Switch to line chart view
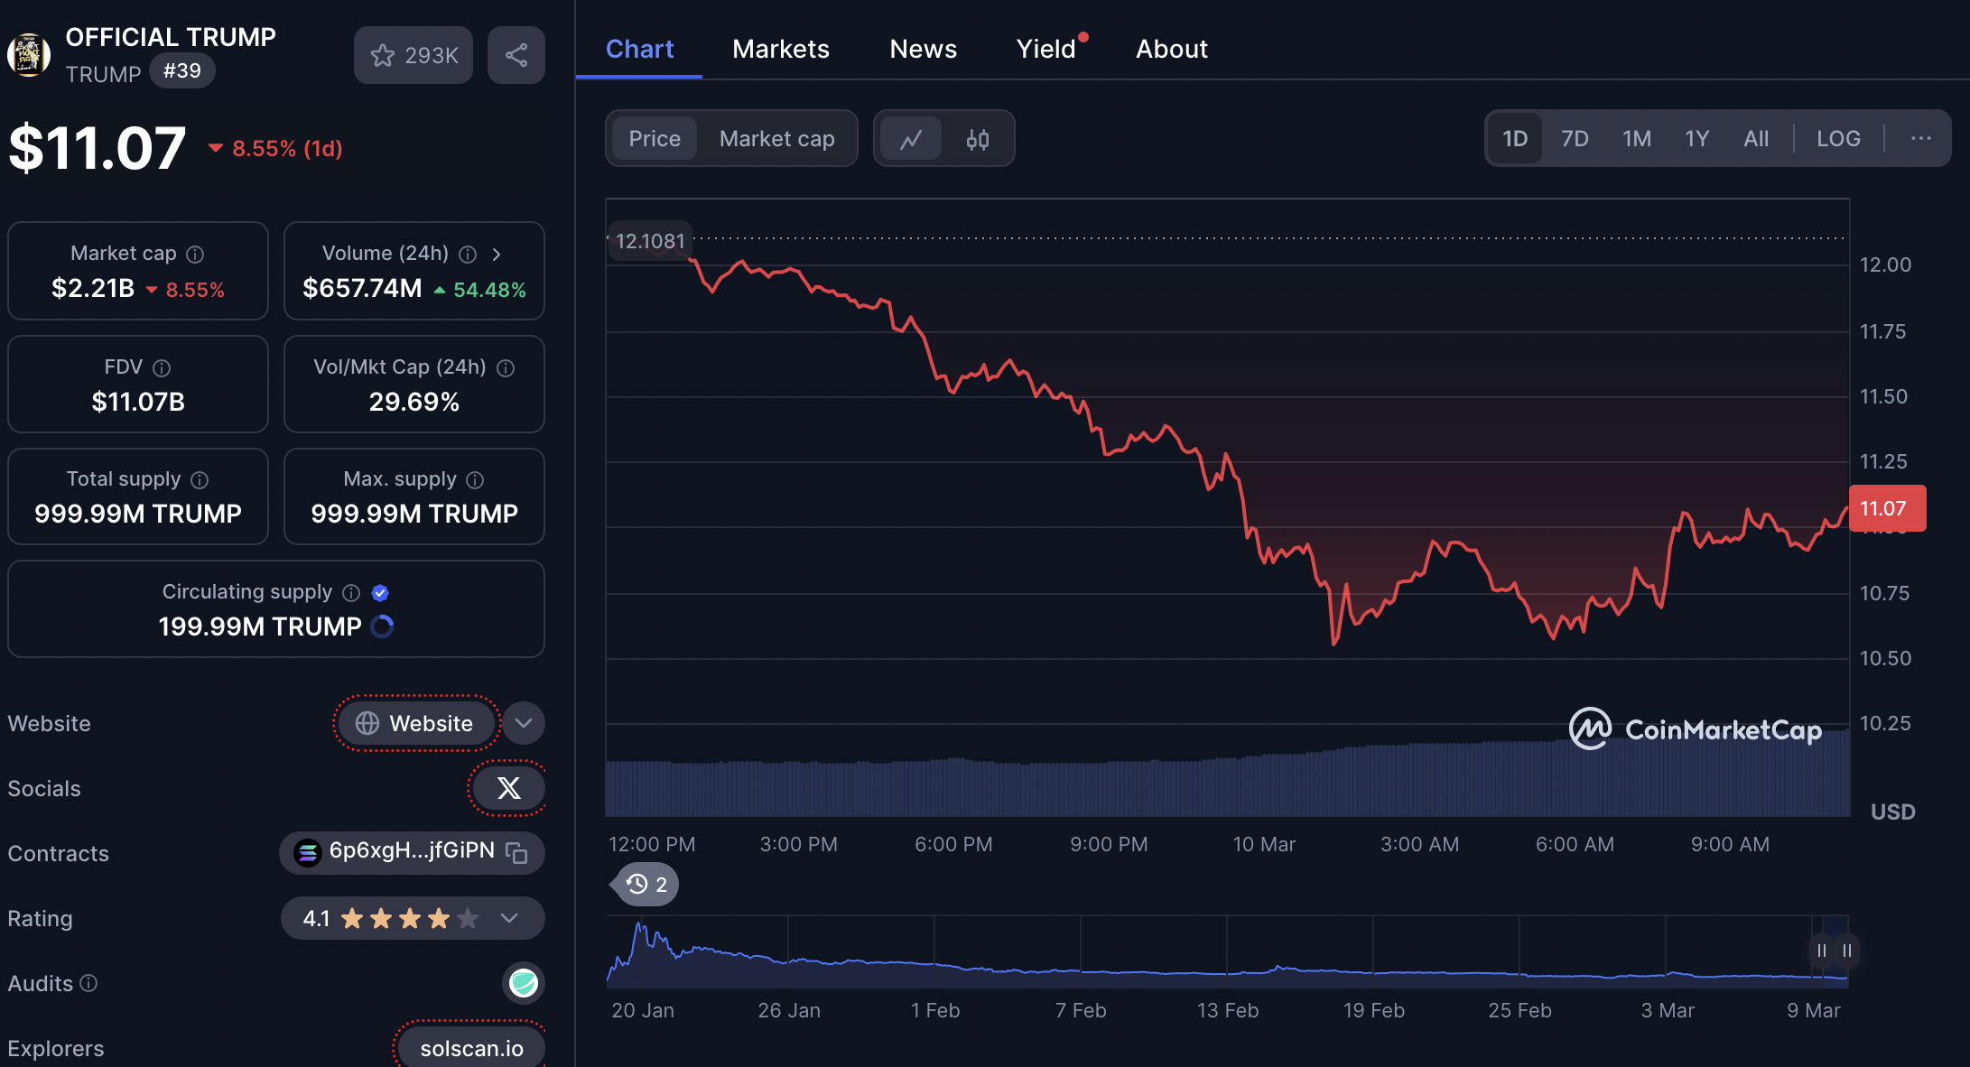 pyautogui.click(x=911, y=139)
